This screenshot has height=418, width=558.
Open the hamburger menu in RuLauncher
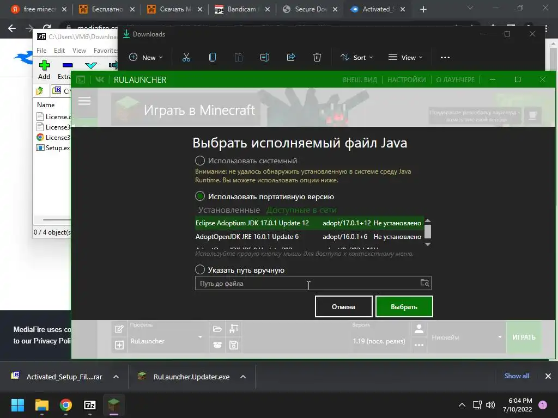pos(84,101)
